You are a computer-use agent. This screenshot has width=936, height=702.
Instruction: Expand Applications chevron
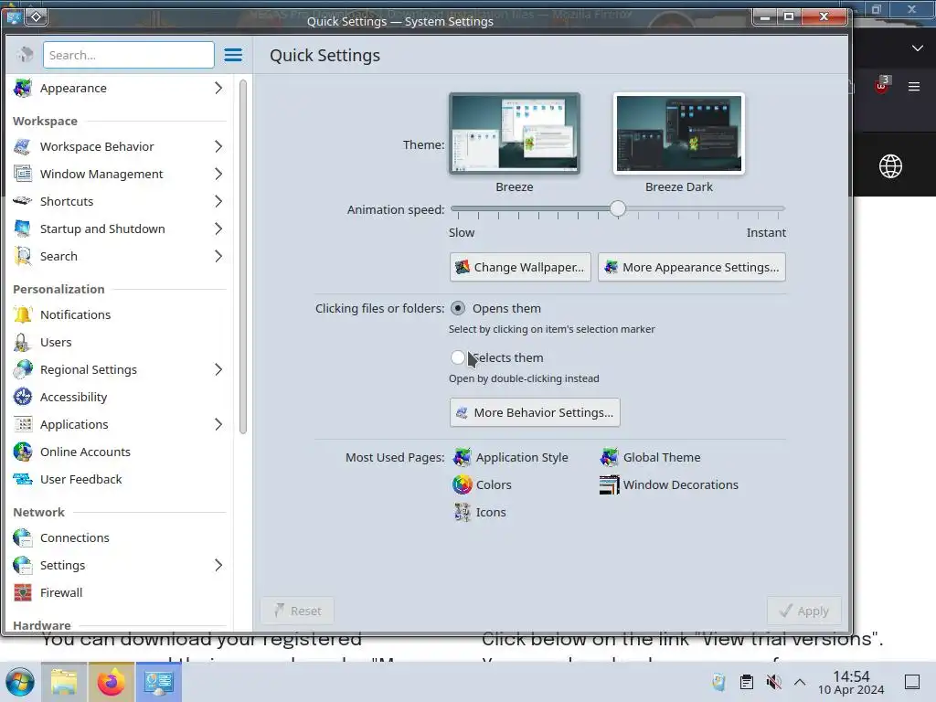tap(218, 424)
